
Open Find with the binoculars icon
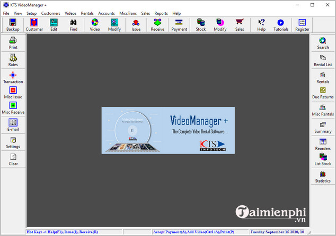(x=74, y=25)
